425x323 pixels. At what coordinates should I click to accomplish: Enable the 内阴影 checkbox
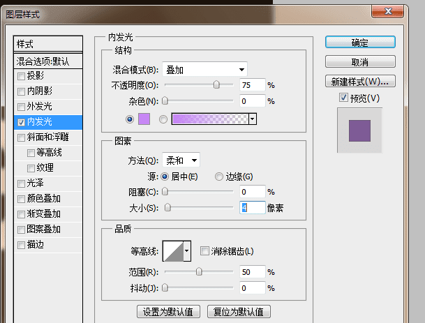(21, 91)
